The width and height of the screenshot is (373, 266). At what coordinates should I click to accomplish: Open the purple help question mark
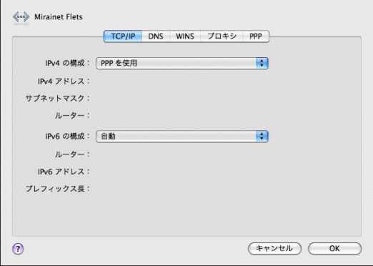pyautogui.click(x=18, y=249)
